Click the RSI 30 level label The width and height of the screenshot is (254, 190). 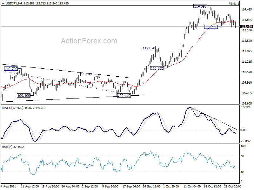click(242, 172)
